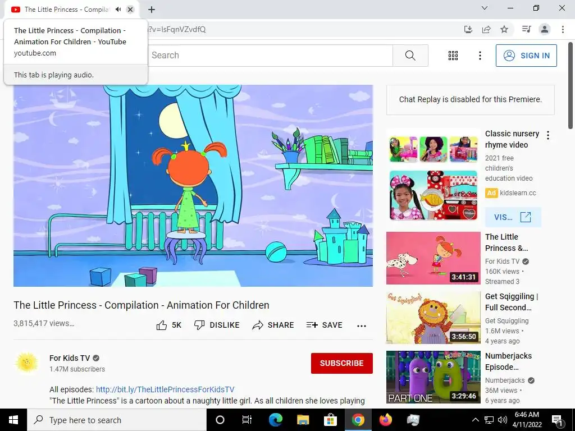This screenshot has height=431, width=575.
Task: Open the tab search chevron in title bar
Action: (x=485, y=8)
